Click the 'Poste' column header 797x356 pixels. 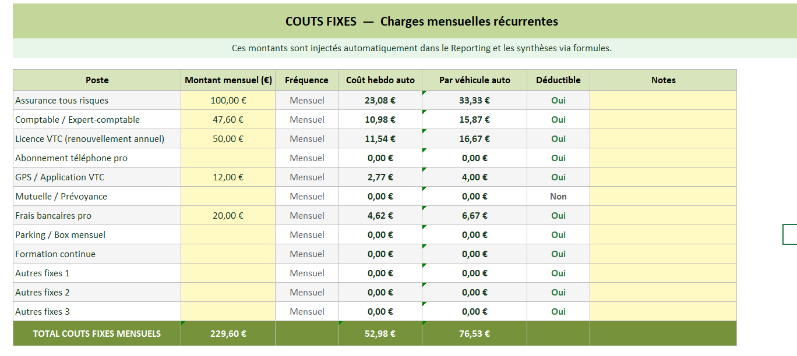coord(97,80)
